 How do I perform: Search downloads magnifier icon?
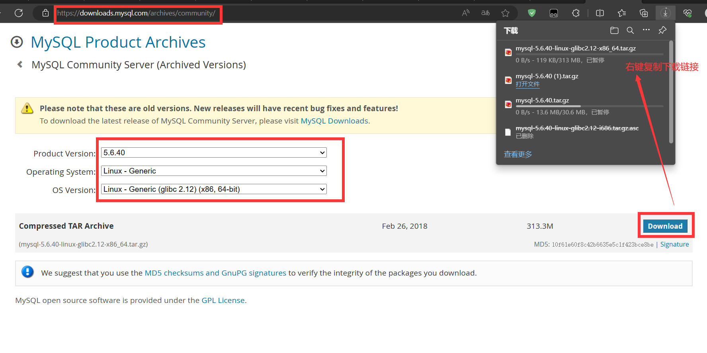tap(630, 30)
